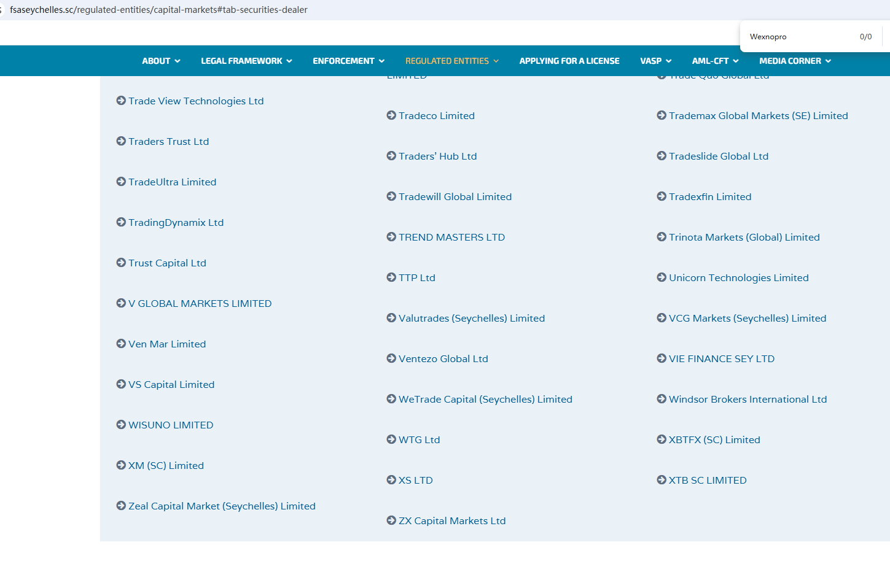
Task: Click the browser address bar URL
Action: (158, 10)
